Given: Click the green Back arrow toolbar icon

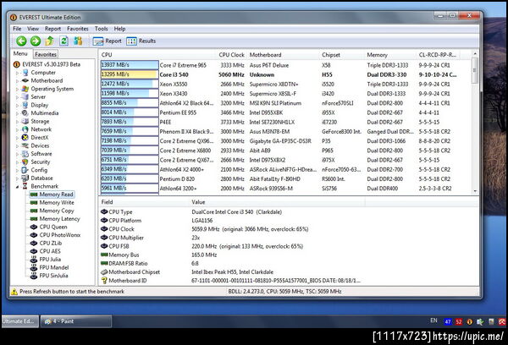Looking at the screenshot, I should [x=21, y=41].
